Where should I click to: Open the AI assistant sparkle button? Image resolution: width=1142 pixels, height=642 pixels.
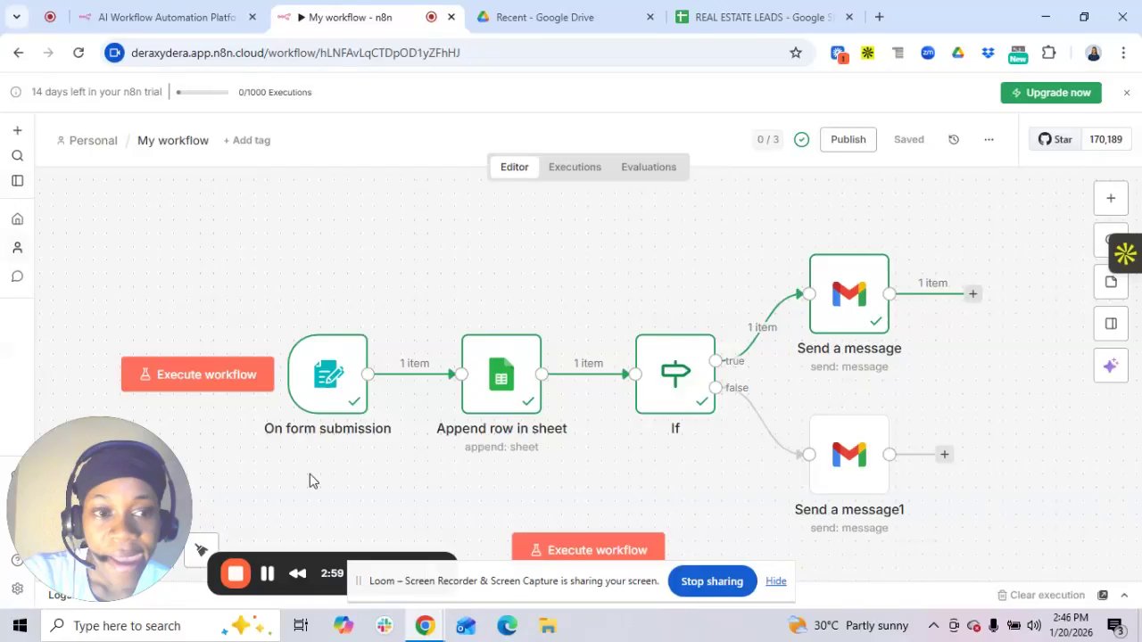pos(1111,366)
